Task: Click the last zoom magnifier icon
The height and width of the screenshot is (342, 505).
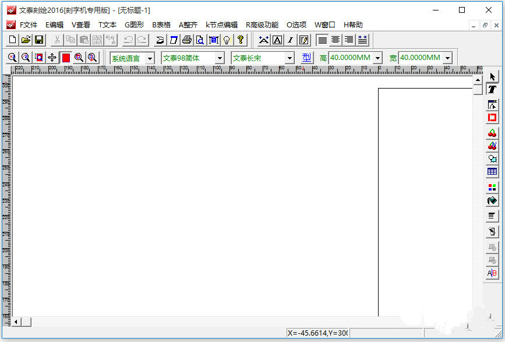Action: click(x=93, y=58)
